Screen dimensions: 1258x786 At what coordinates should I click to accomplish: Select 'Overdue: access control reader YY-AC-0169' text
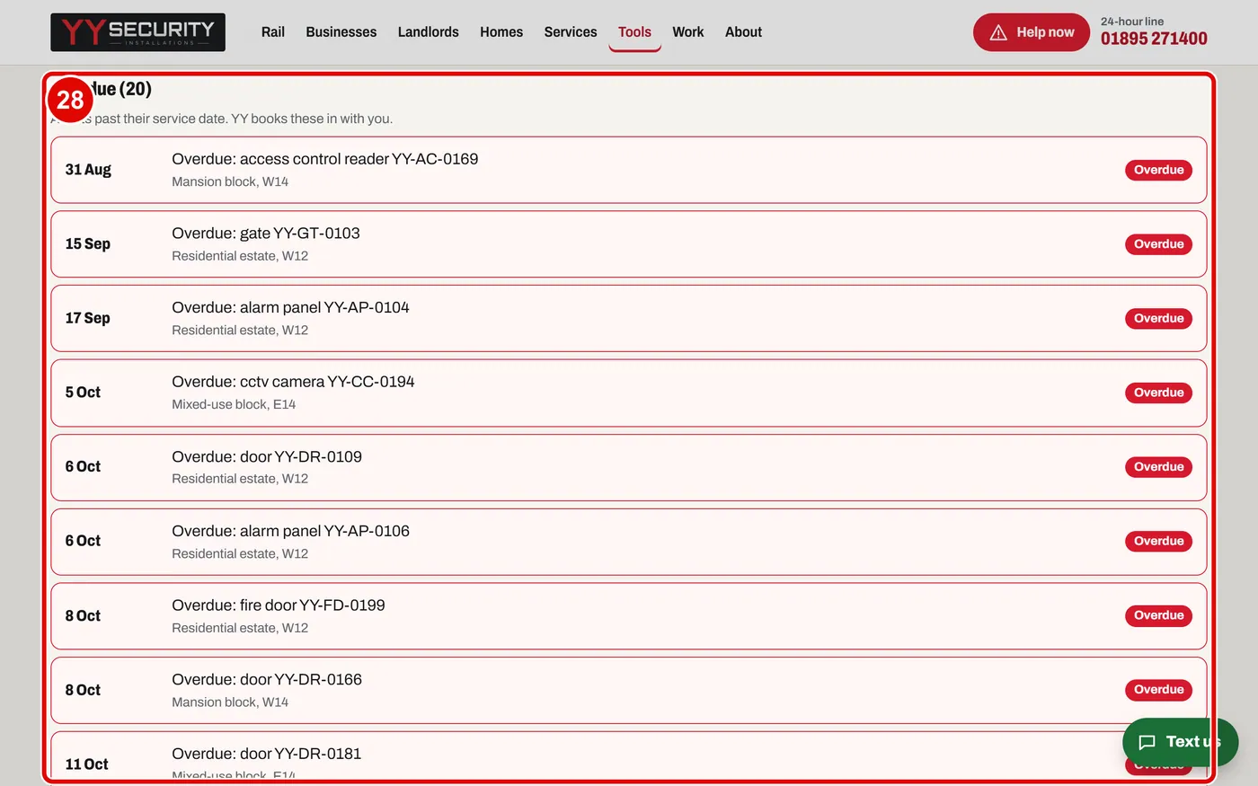point(325,159)
